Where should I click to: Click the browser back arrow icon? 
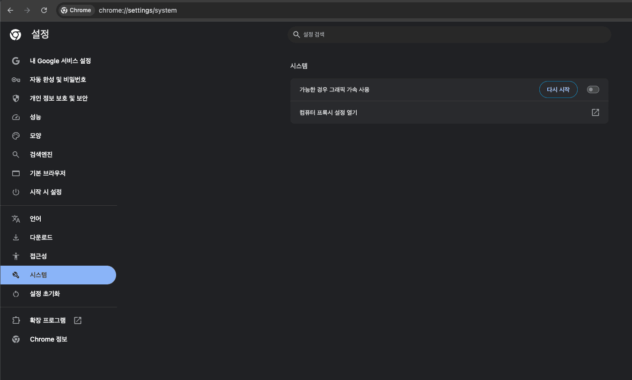coord(10,10)
